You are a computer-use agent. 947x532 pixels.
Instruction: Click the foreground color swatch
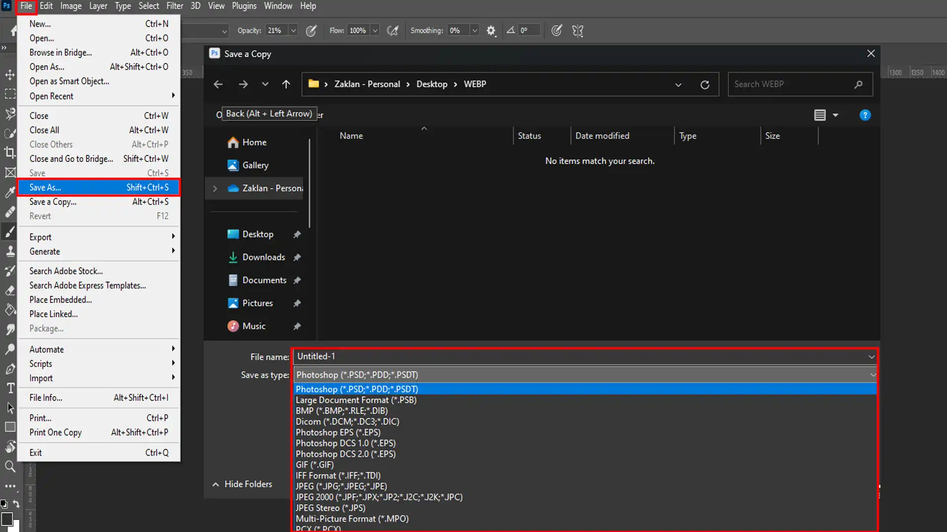coord(7,519)
